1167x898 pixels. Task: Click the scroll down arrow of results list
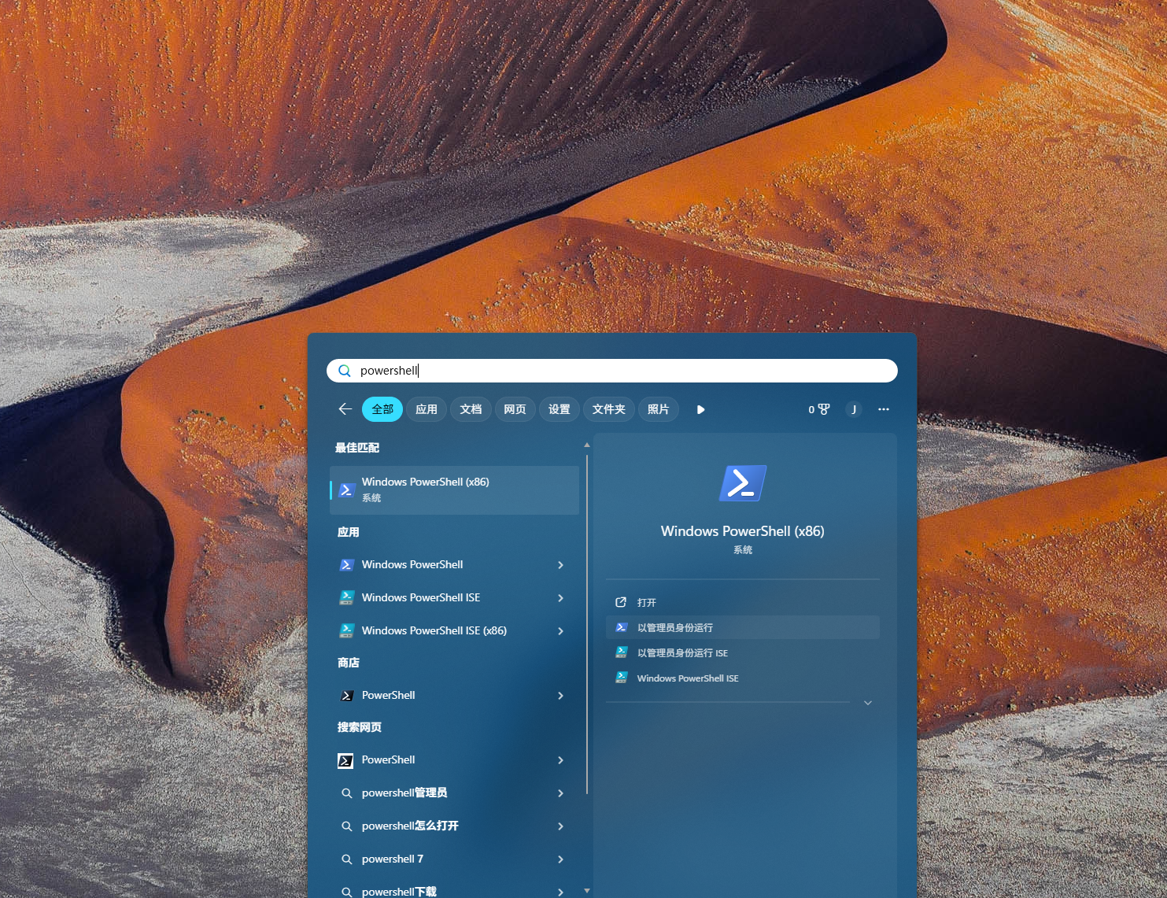pyautogui.click(x=587, y=891)
